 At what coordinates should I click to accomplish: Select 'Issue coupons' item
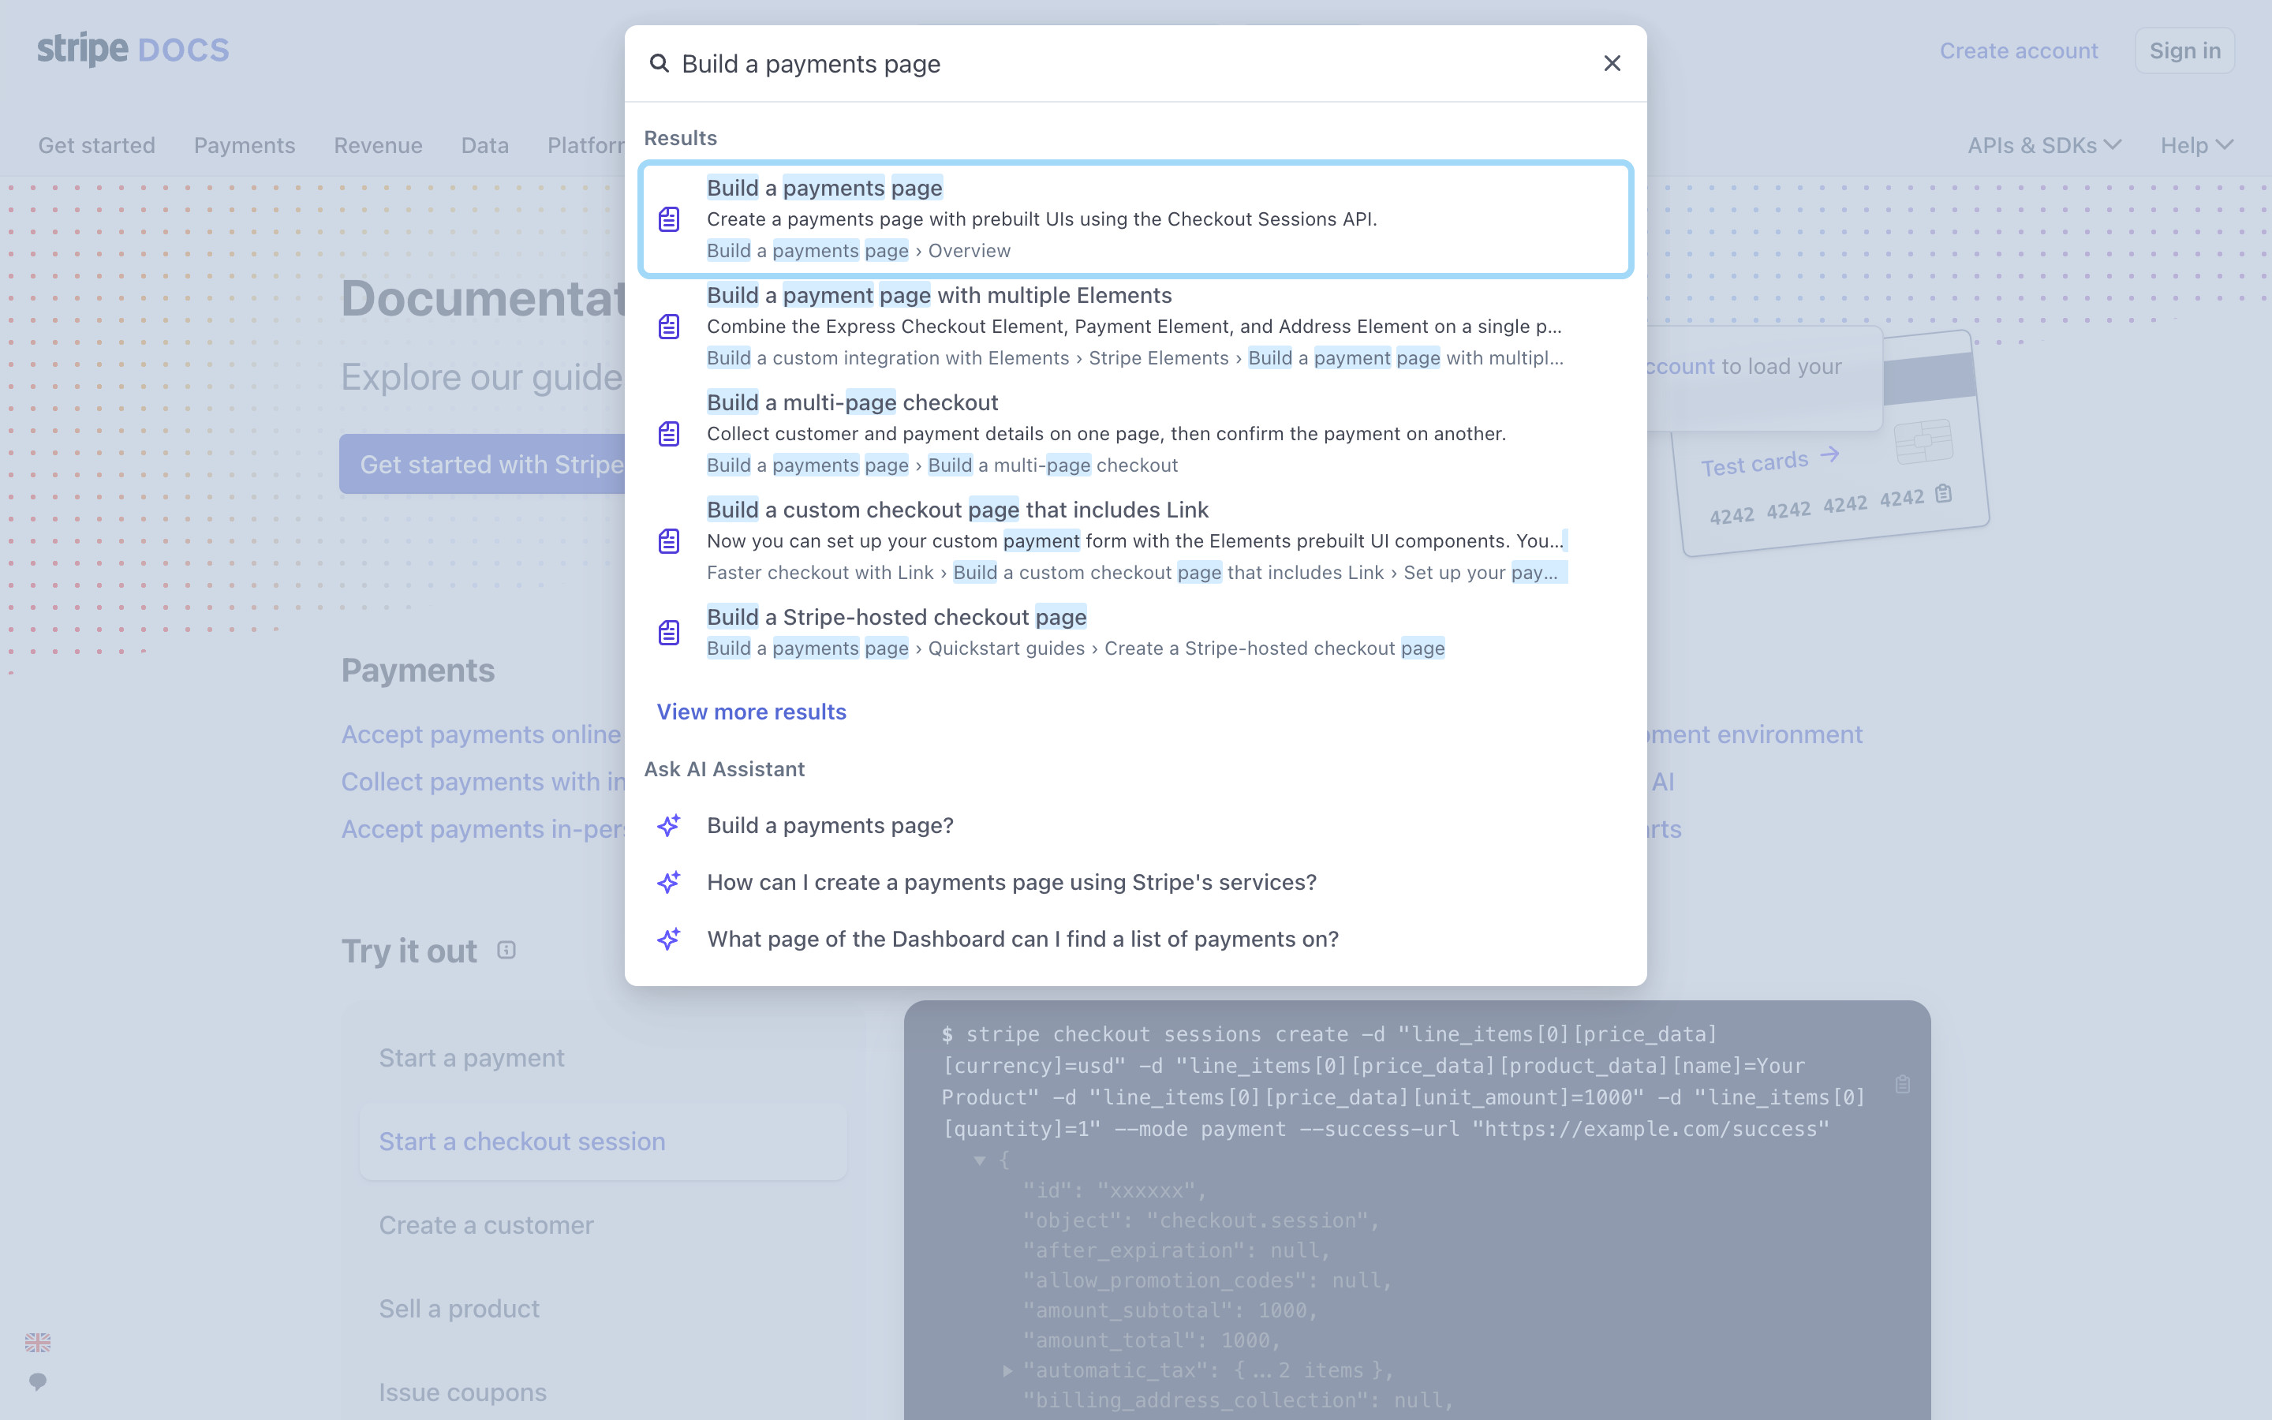click(x=603, y=1392)
